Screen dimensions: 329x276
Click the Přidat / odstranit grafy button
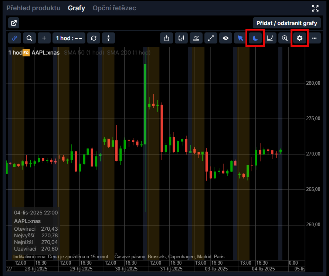tap(286, 23)
